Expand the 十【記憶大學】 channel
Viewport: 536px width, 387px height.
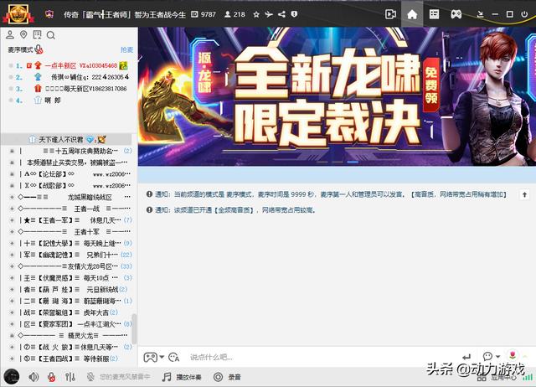(x=12, y=243)
